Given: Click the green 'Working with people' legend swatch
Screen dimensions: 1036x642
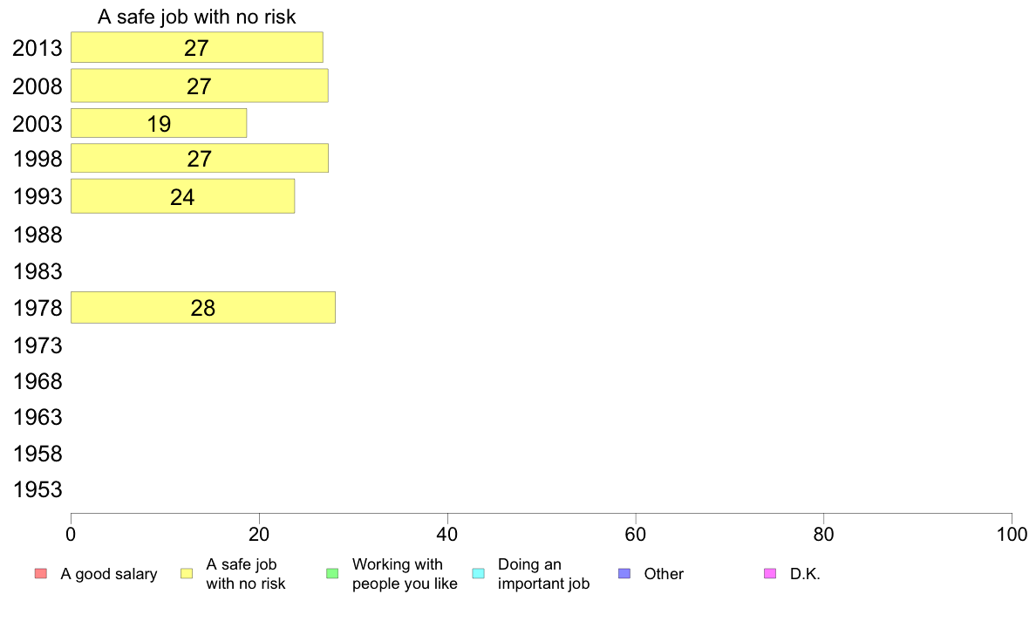Looking at the screenshot, I should 332,573.
